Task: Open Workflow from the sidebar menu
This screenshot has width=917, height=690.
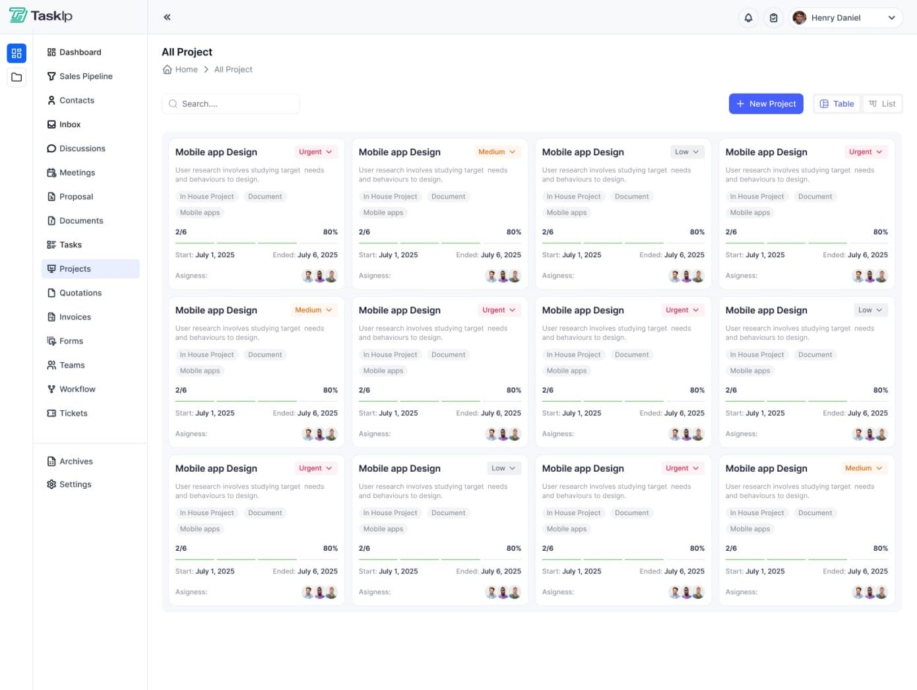Action: pos(77,389)
